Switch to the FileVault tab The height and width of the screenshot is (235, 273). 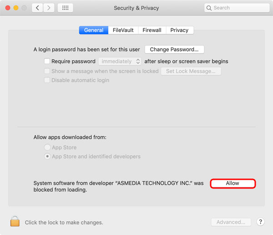coord(123,30)
